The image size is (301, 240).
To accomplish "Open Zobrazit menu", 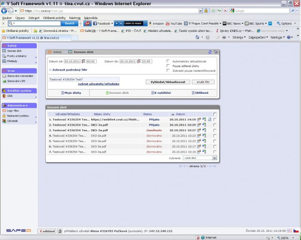I will coord(34,18).
